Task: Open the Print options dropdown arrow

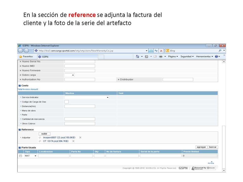Action: click(x=165, y=56)
